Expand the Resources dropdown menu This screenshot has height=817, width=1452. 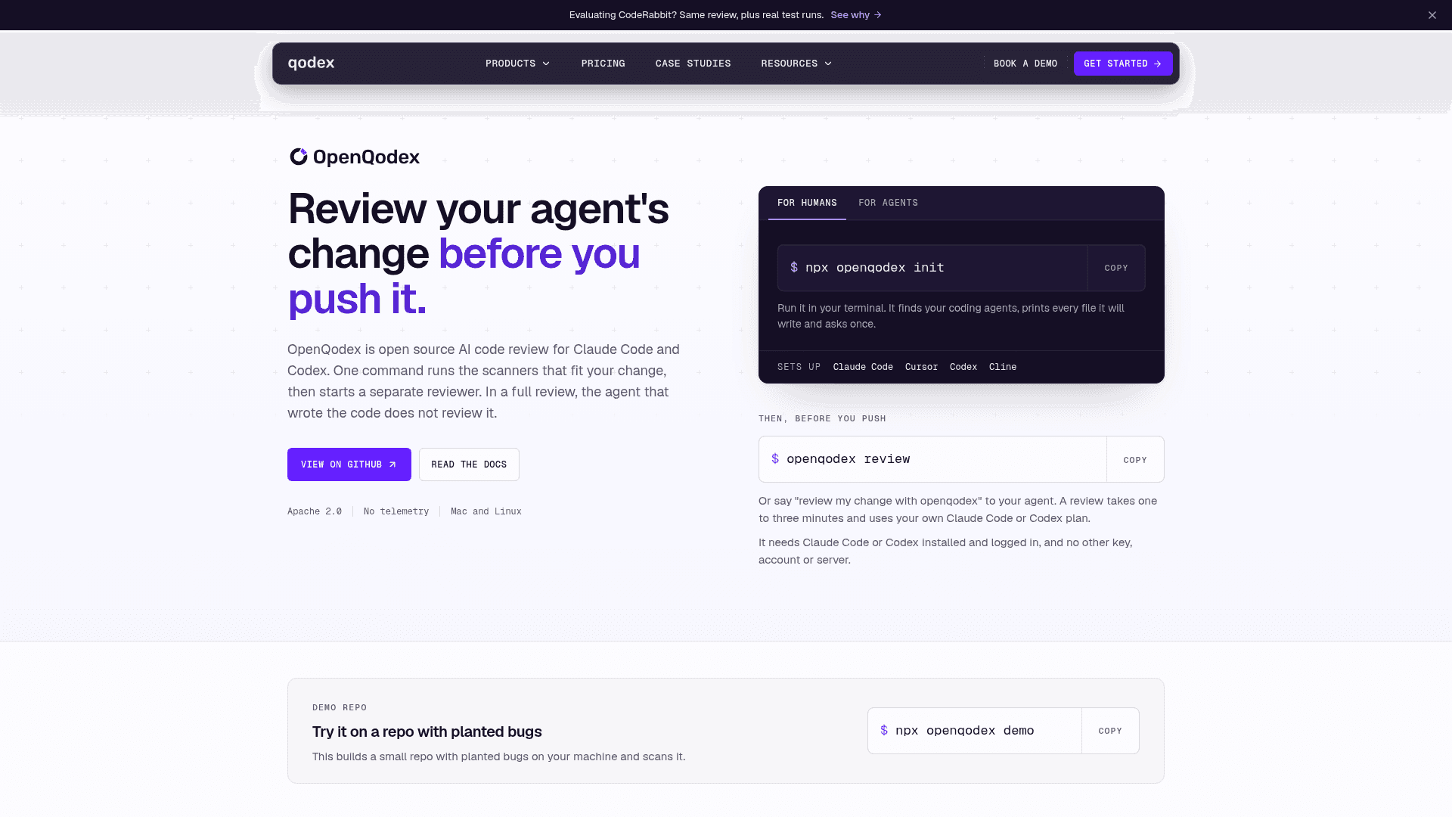click(x=796, y=64)
